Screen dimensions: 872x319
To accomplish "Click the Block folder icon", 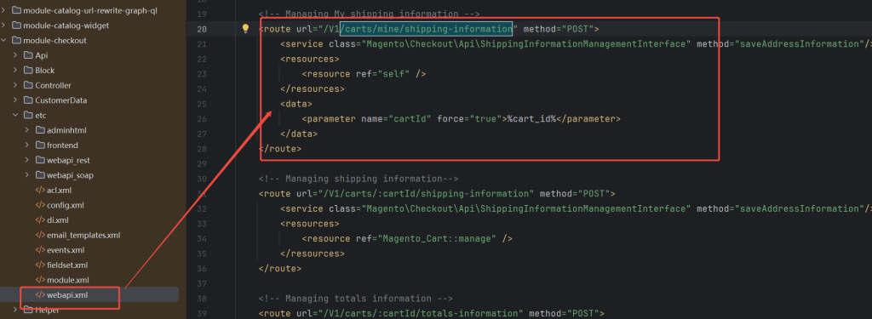I will coord(28,71).
